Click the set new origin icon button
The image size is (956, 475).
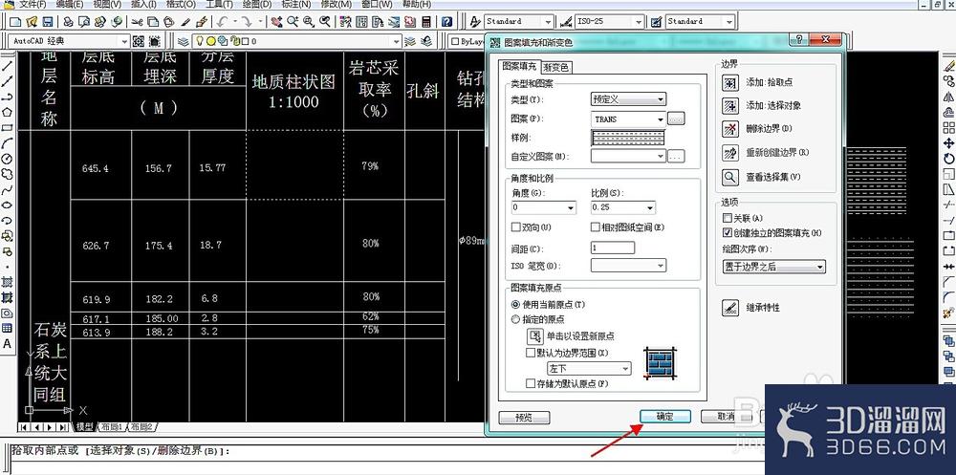coord(534,336)
